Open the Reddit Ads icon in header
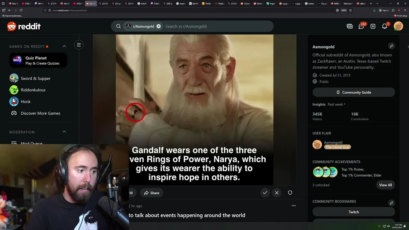This screenshot has width=409, height=230. [350, 27]
